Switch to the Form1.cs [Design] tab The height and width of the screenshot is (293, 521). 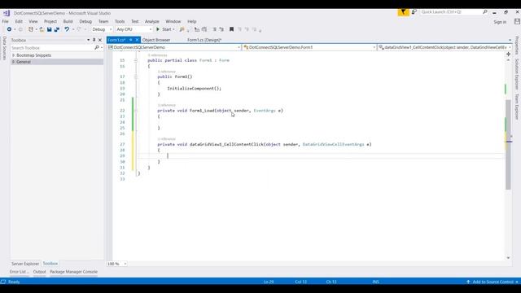point(204,40)
